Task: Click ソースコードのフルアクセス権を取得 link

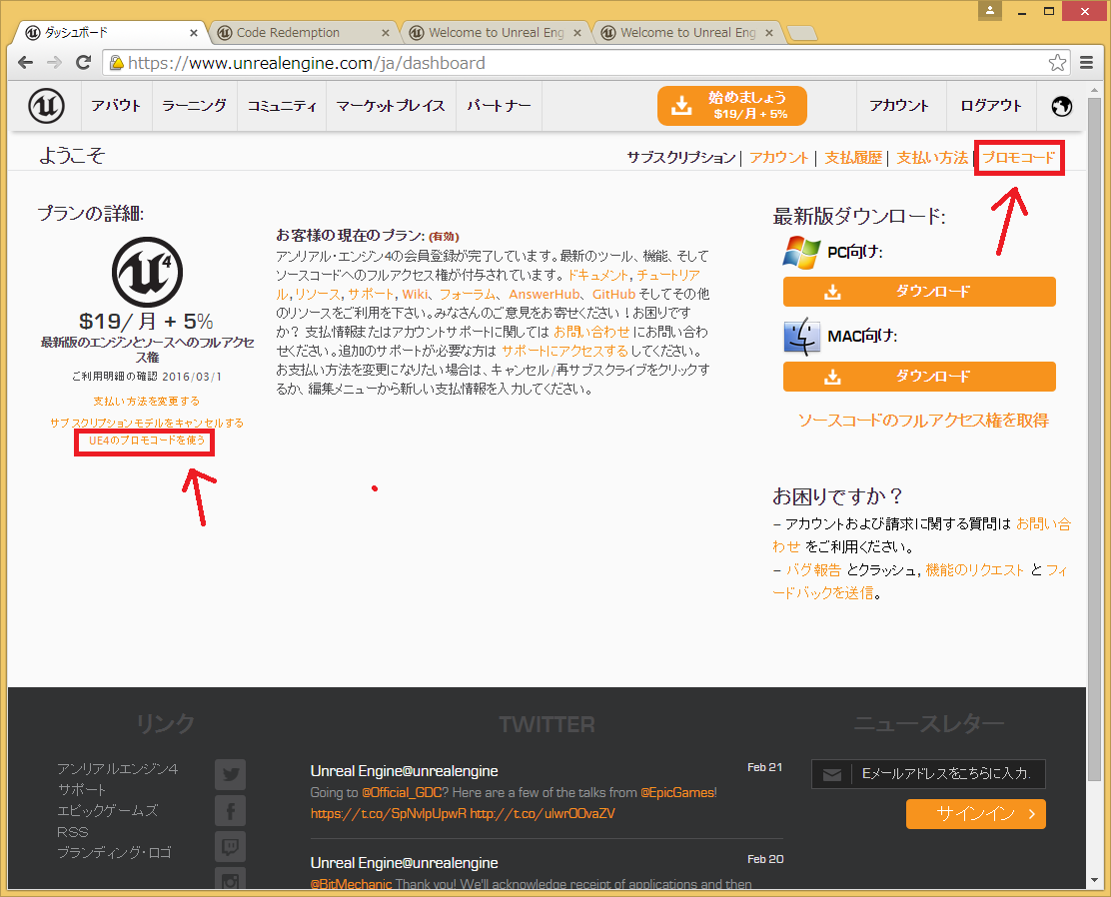Action: 923,421
